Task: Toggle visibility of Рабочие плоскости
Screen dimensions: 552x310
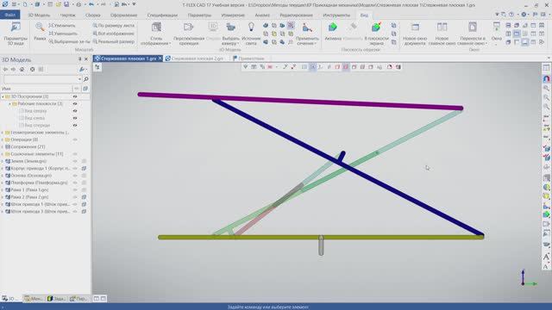Action: click(75, 103)
